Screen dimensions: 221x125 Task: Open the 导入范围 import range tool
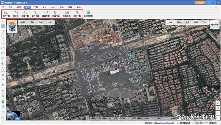tap(36, 14)
